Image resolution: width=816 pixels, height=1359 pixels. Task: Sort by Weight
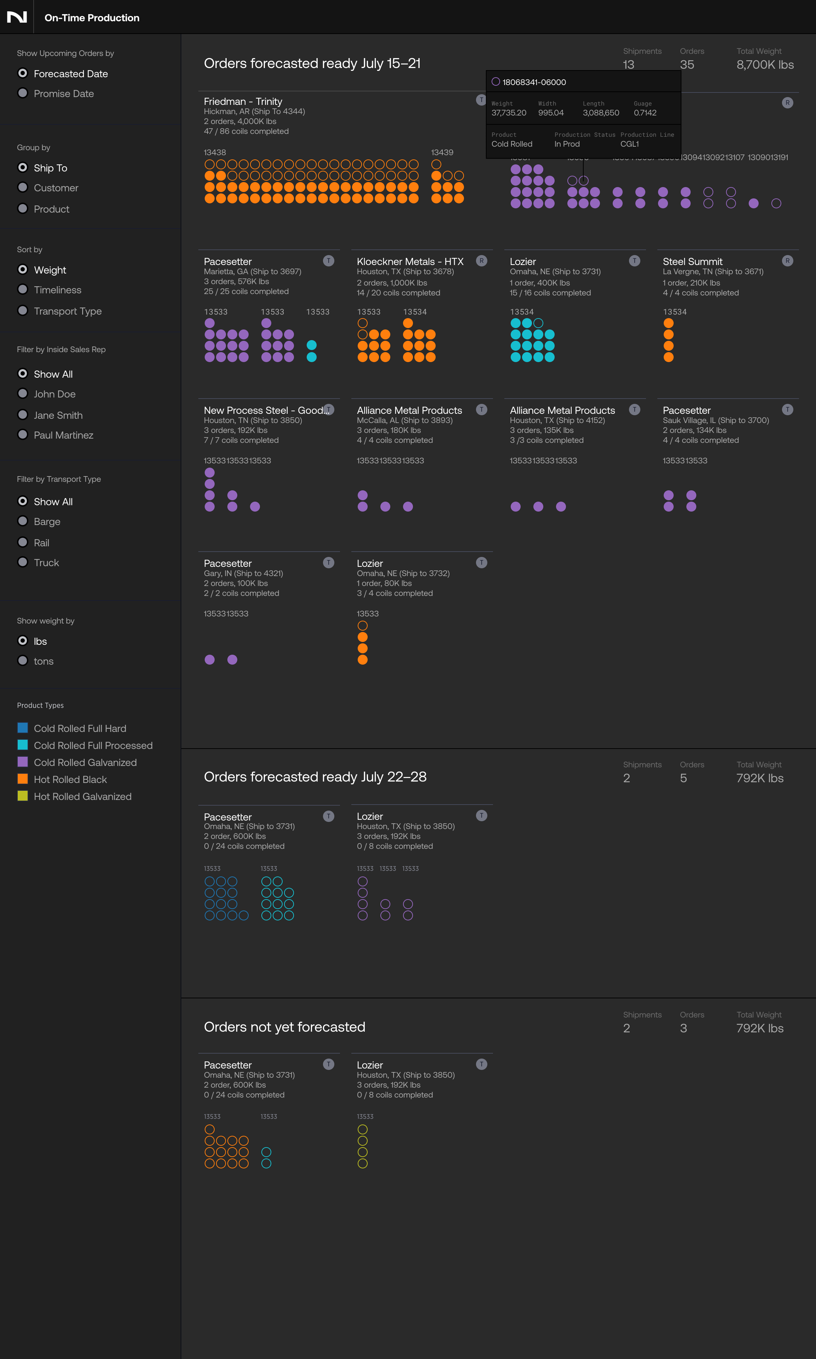tap(23, 270)
